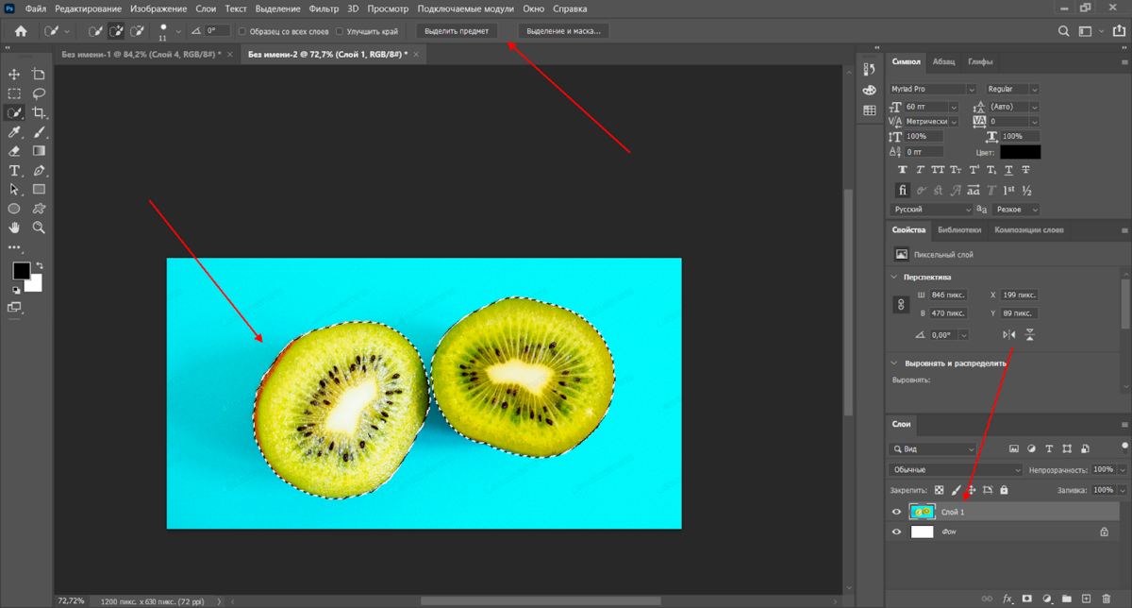Click the Add layer mask icon

click(x=1027, y=599)
